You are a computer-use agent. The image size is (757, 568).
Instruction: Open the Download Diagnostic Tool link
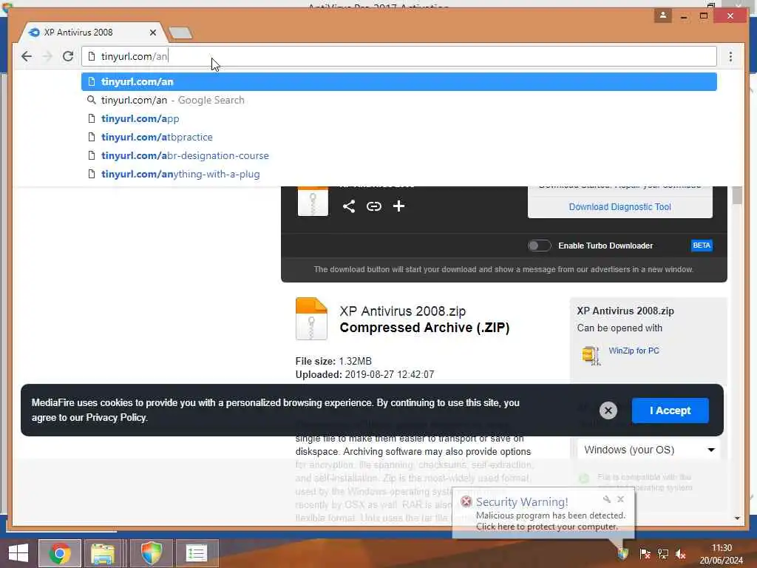[x=620, y=207]
